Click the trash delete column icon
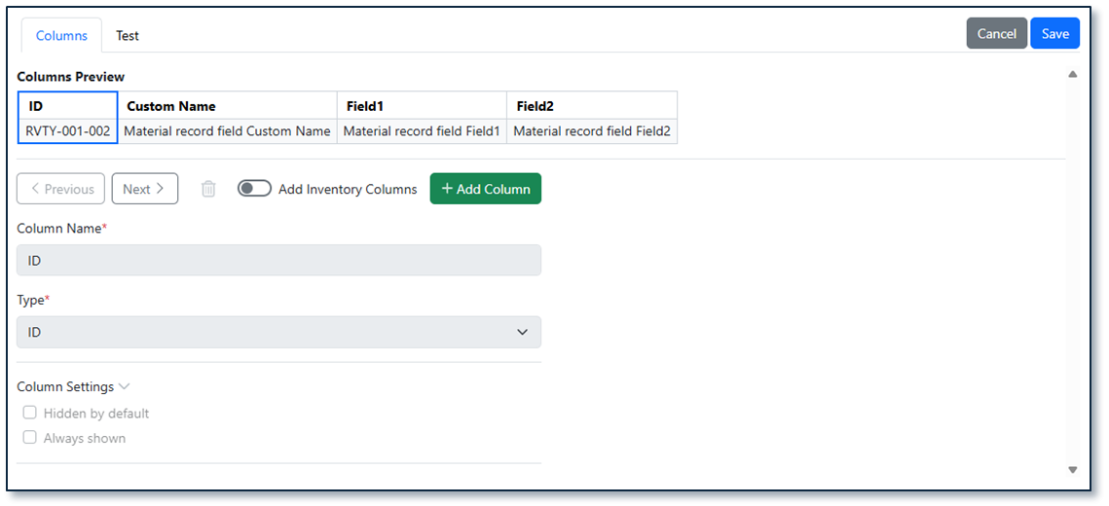This screenshot has width=1109, height=506. click(x=208, y=189)
